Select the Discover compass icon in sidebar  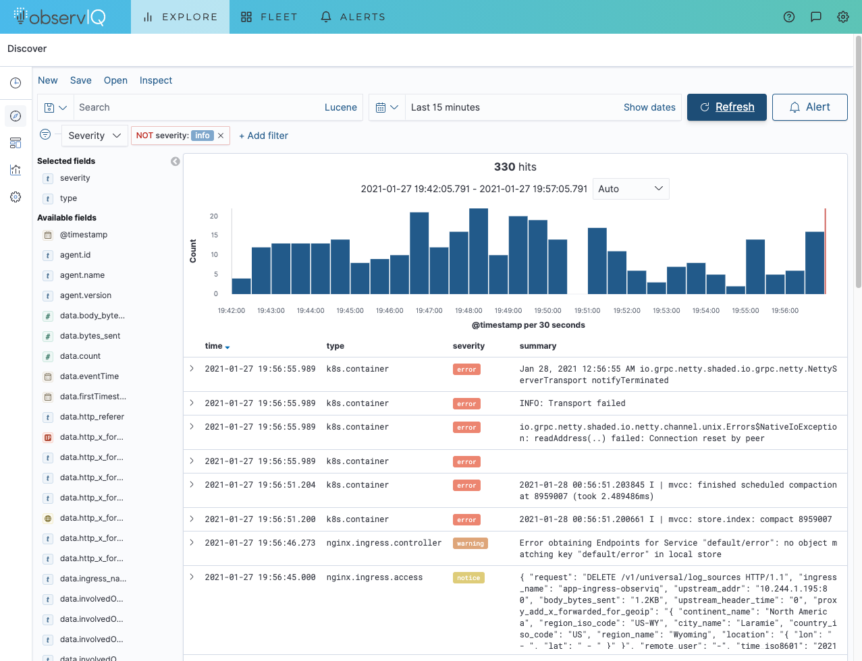click(16, 116)
